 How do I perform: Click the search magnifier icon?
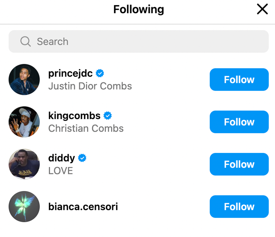[26, 42]
